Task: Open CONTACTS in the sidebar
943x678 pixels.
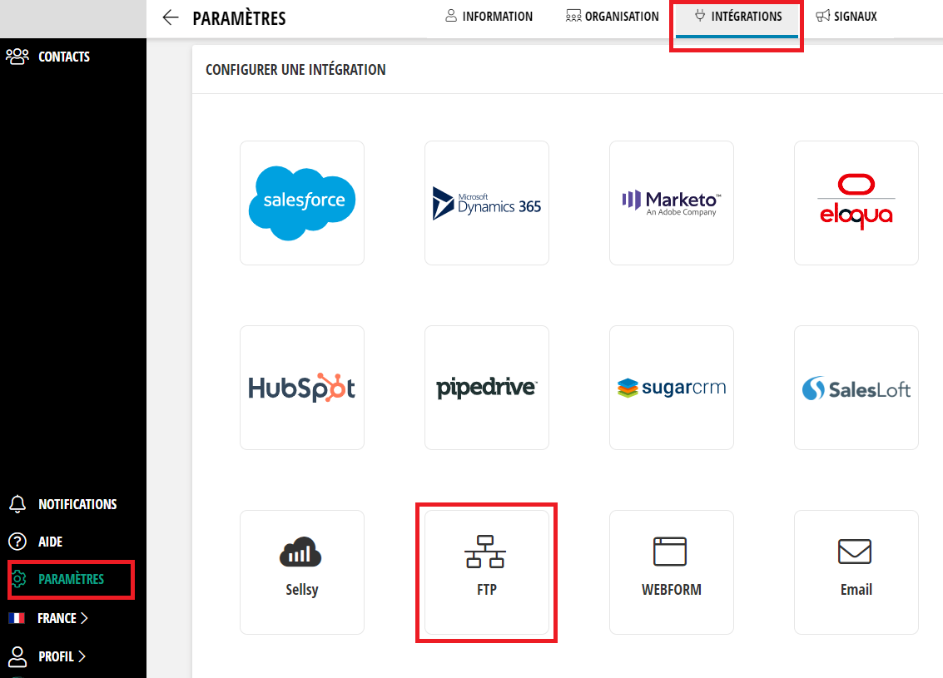Action: tap(64, 57)
